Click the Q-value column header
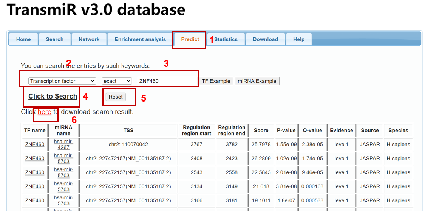The image size is (425, 211). click(x=312, y=130)
